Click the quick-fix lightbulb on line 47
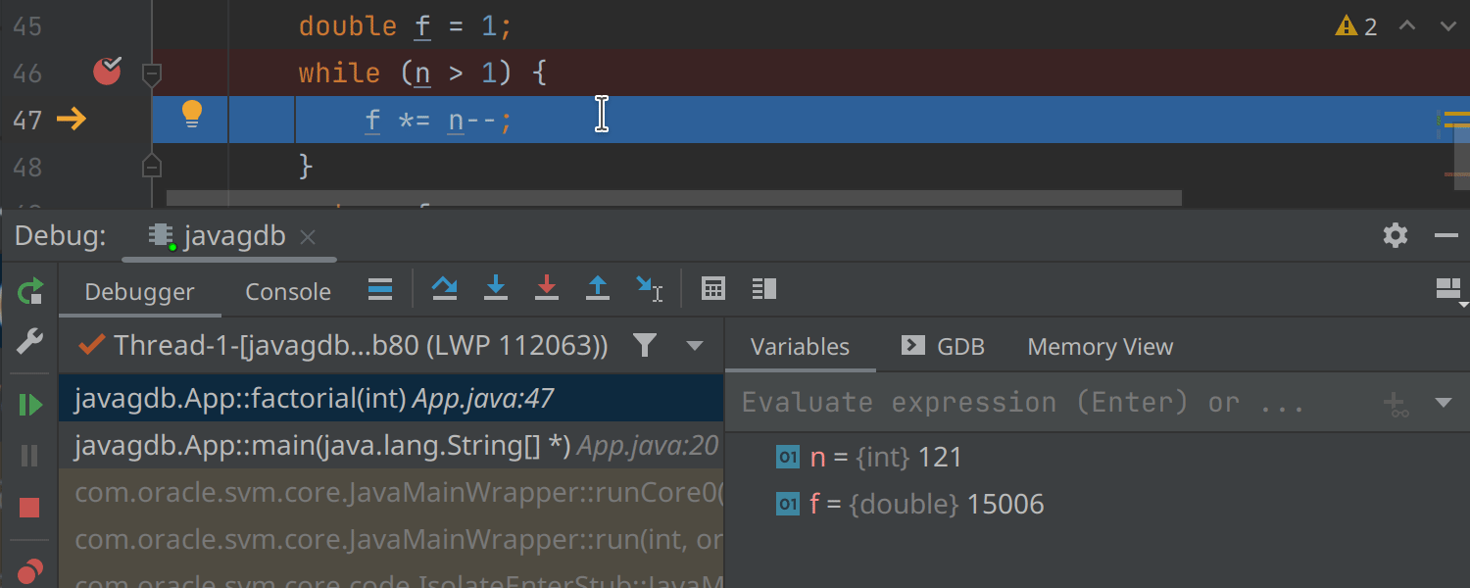The width and height of the screenshot is (1470, 588). point(192,115)
